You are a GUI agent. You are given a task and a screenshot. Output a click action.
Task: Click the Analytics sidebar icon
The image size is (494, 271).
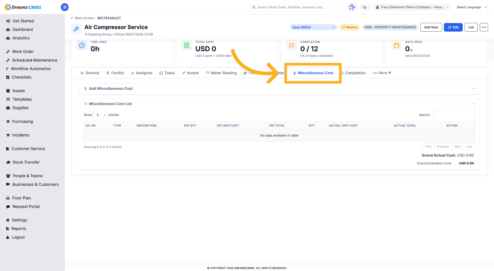[8, 38]
